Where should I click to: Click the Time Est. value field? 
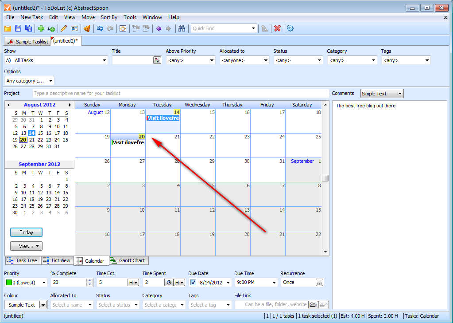pos(112,283)
